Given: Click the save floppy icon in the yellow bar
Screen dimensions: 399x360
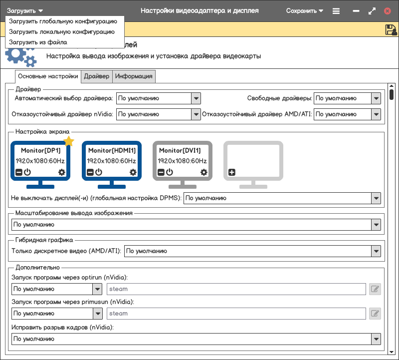Looking at the screenshot, I should point(391,30).
